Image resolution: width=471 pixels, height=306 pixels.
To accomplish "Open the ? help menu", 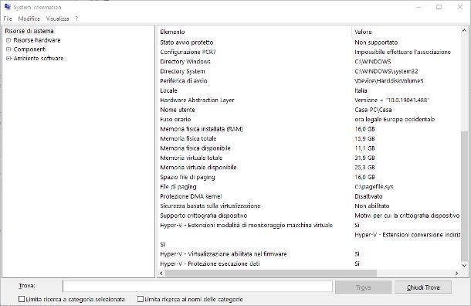I will [x=76, y=19].
